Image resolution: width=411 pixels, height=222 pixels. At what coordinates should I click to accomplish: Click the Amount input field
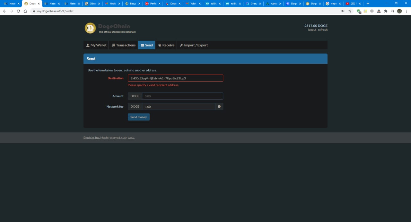pos(182,96)
